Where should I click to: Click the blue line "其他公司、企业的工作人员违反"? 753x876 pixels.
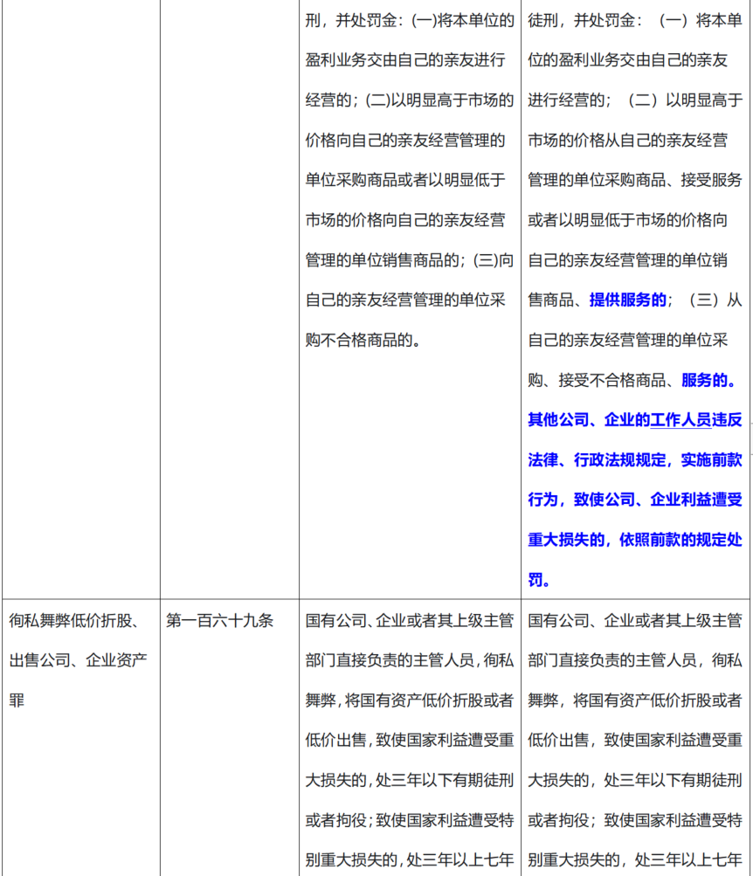[x=634, y=420]
